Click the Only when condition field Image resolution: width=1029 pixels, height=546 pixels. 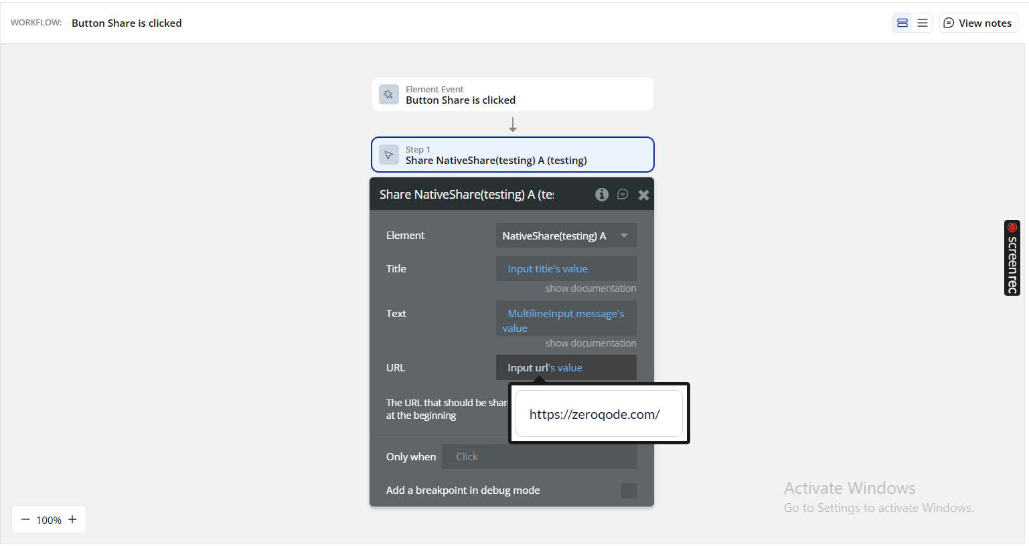[x=539, y=457]
